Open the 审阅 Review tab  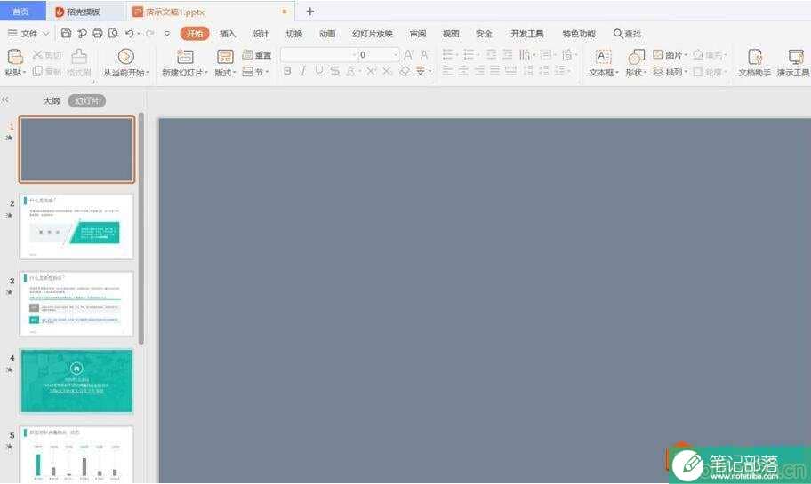(x=417, y=34)
